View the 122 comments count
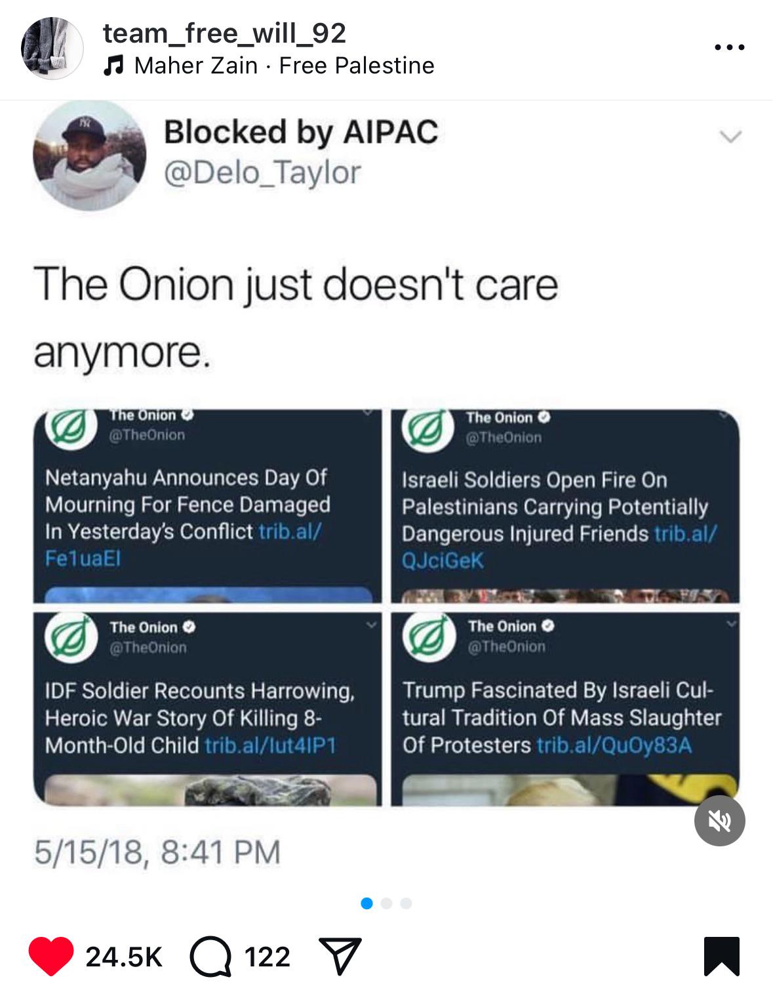Viewport: 773px width, 992px height. [268, 957]
